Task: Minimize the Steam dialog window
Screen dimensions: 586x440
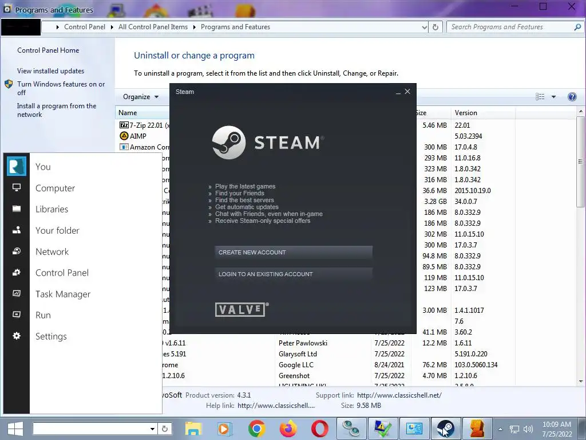Action: (398, 92)
